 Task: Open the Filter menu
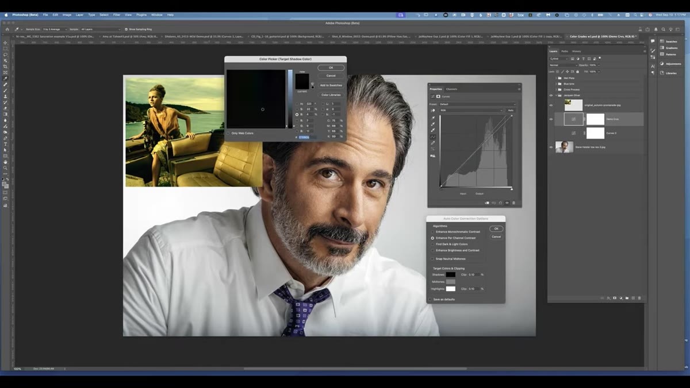pyautogui.click(x=117, y=14)
